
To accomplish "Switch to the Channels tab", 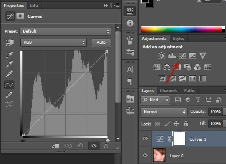I will [168, 91].
